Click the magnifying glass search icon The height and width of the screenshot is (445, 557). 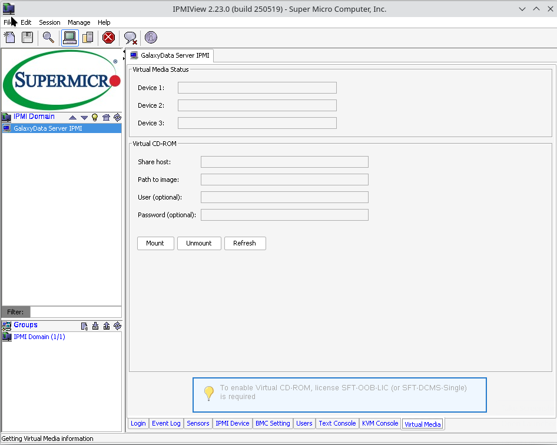[48, 37]
